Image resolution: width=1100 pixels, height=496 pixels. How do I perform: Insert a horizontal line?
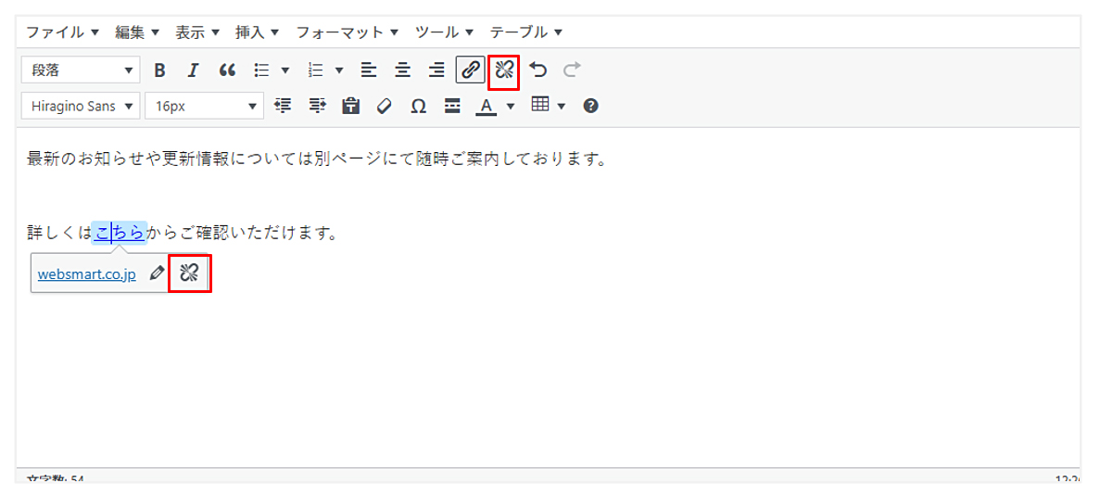coord(452,106)
